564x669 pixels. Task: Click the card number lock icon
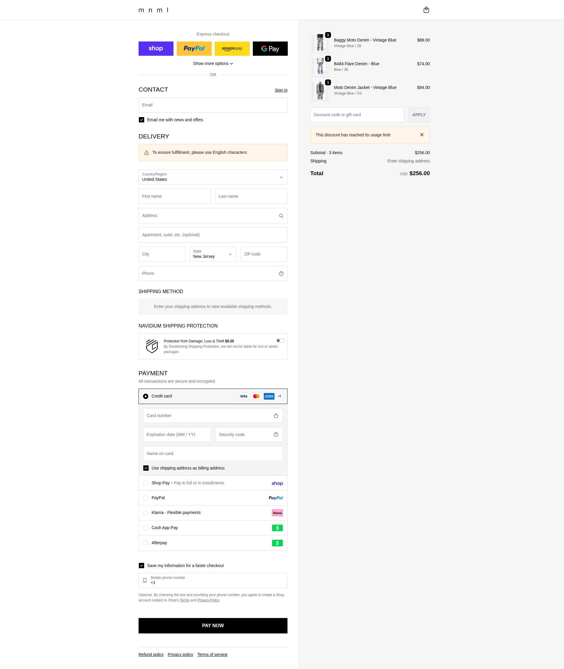pos(276,416)
